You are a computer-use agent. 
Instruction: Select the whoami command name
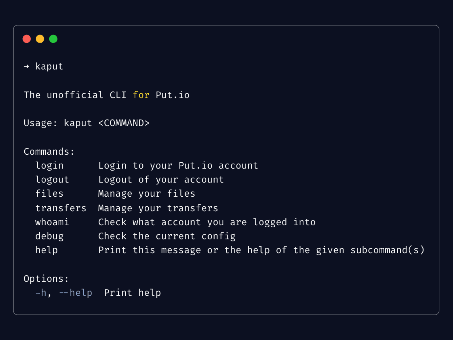[52, 222]
